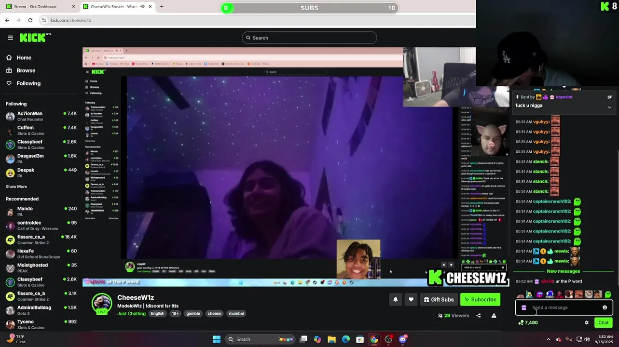Open Discord from the taskbar
This screenshot has height=347, width=619.
pyautogui.click(x=403, y=339)
